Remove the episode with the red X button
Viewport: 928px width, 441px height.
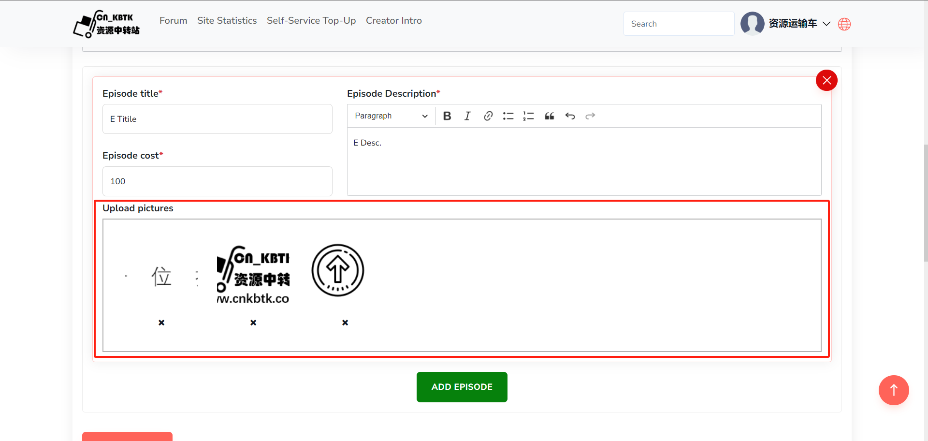826,80
